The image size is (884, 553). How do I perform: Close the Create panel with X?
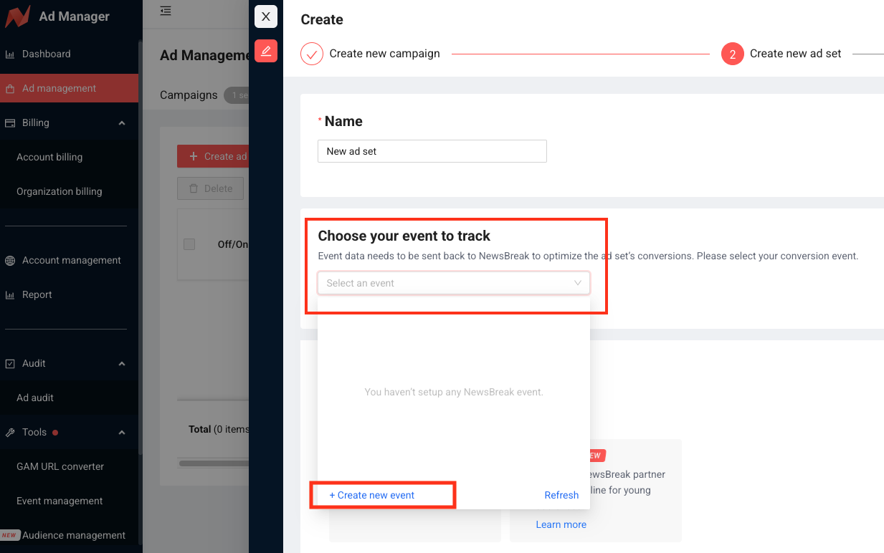click(x=266, y=16)
